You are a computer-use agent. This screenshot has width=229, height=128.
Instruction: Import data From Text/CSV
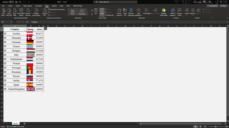[x=9, y=12]
